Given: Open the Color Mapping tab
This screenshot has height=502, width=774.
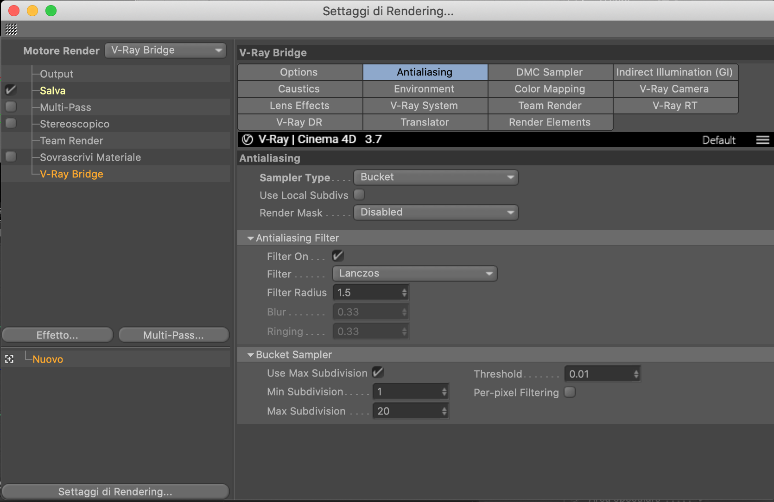Looking at the screenshot, I should [551, 89].
